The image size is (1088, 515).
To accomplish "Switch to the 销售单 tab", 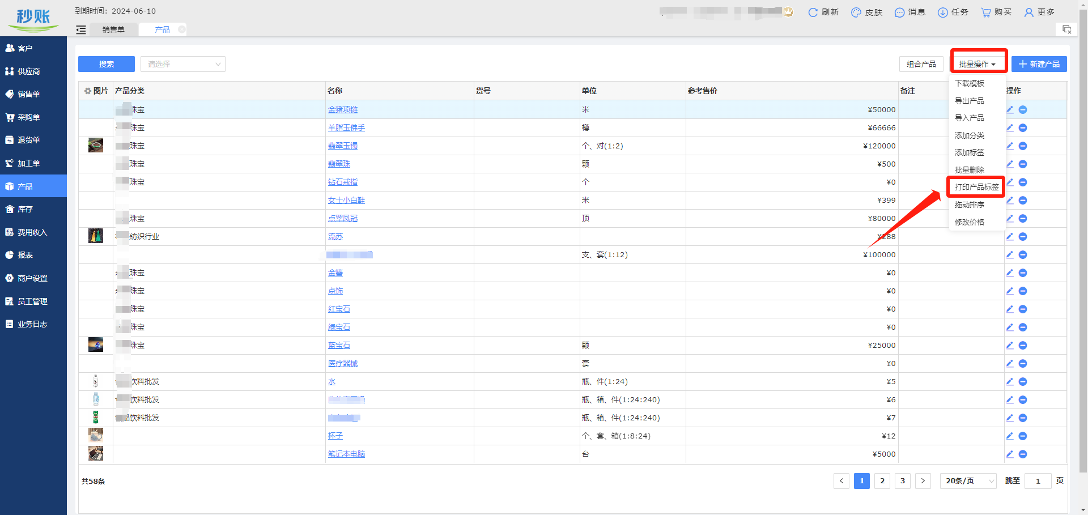I will (113, 30).
